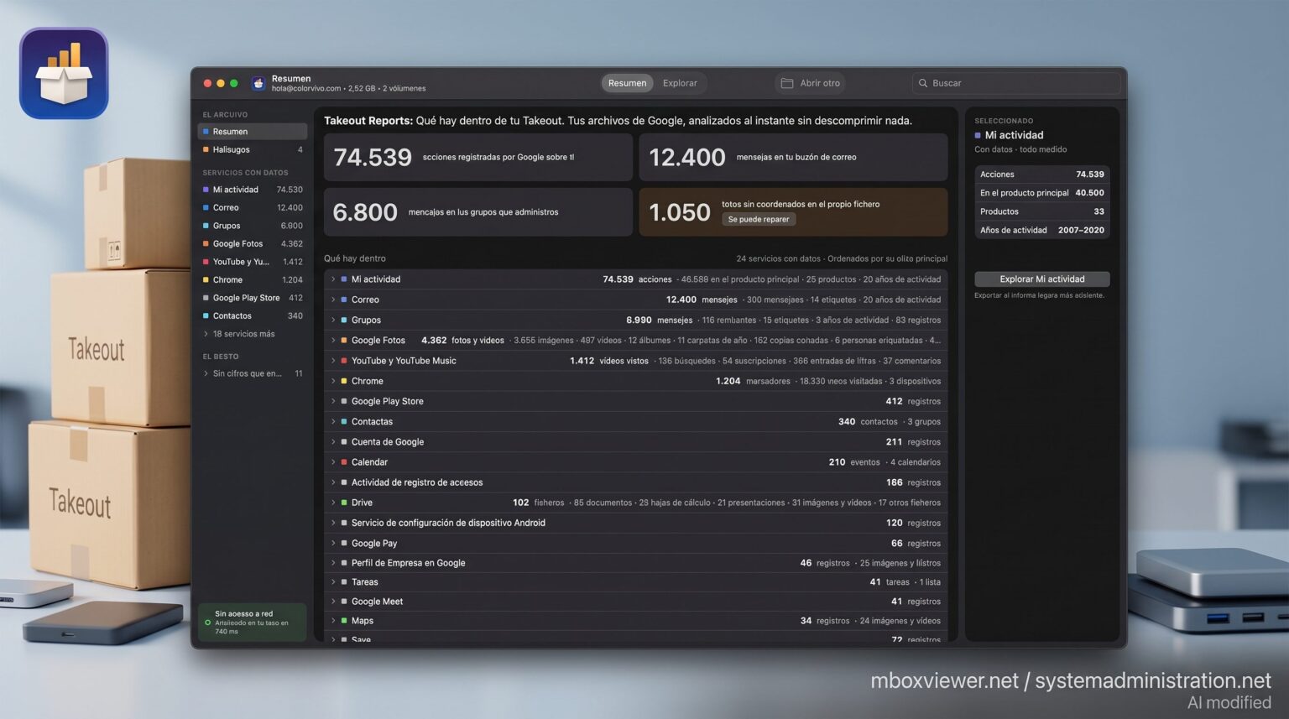Viewport: 1289px width, 719px height.
Task: Expand the Google Fotos row chevron
Action: (333, 340)
